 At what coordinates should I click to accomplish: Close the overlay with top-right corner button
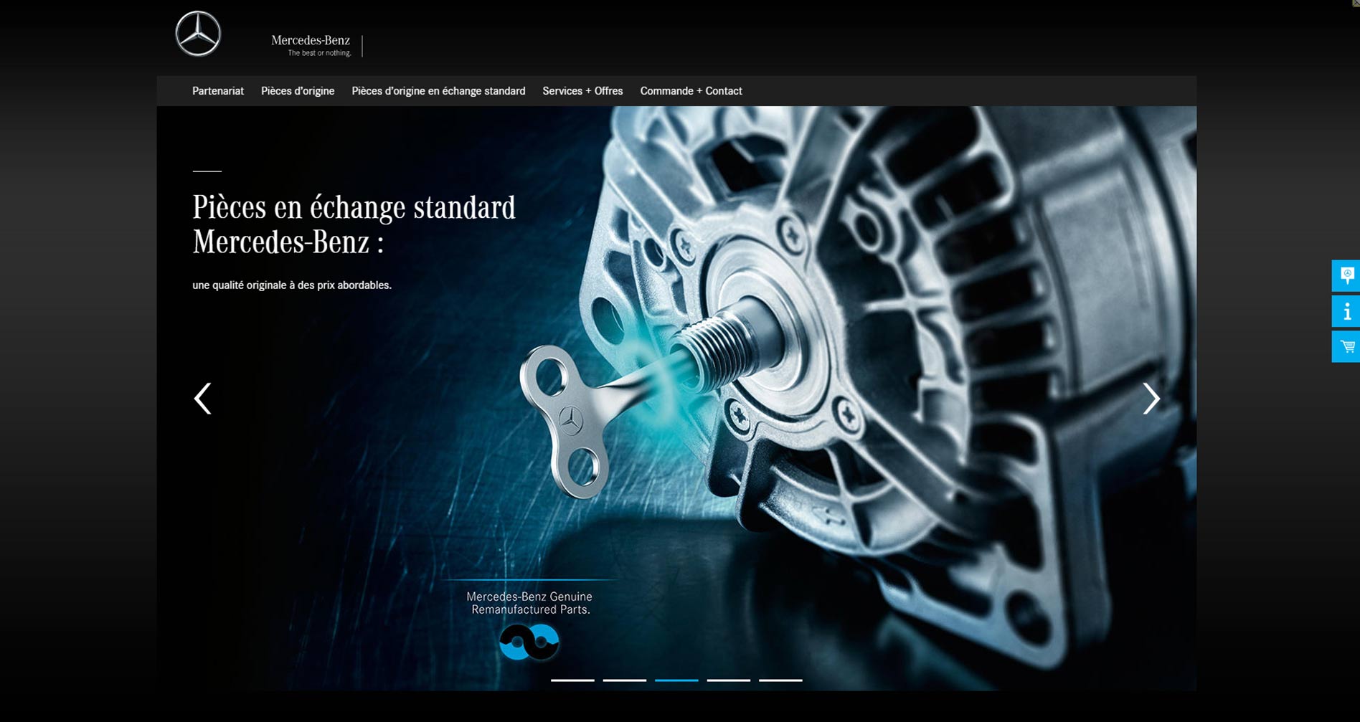(1355, 4)
